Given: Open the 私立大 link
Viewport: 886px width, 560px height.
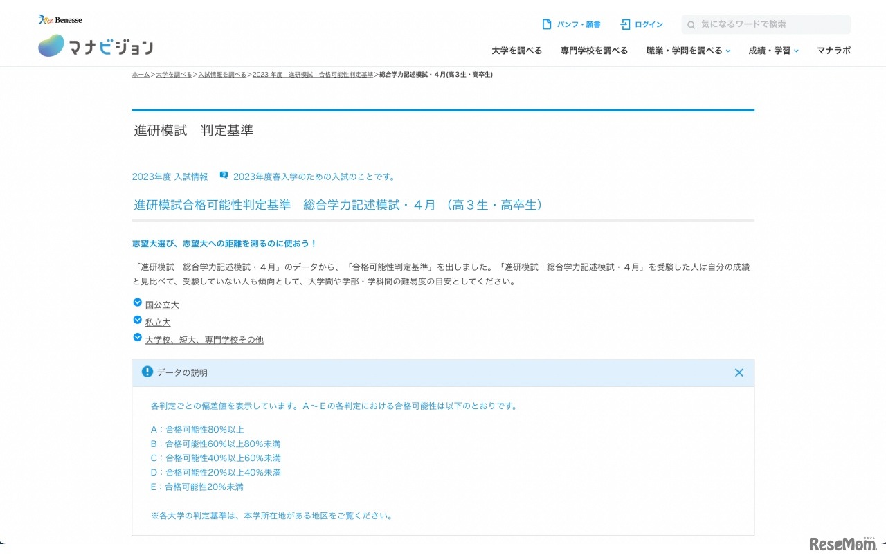Looking at the screenshot, I should (158, 322).
